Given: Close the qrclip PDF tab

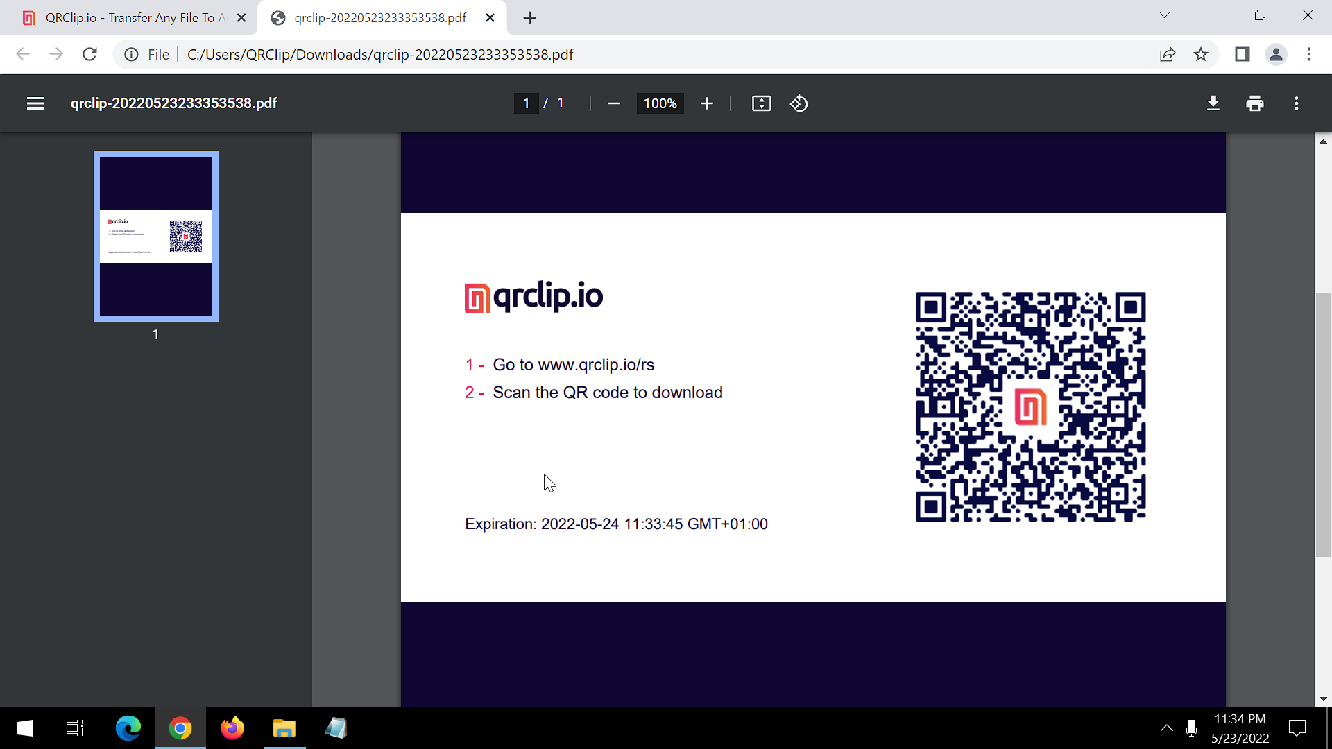Looking at the screenshot, I should [x=490, y=18].
